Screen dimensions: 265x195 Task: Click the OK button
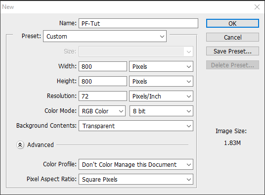(232, 23)
